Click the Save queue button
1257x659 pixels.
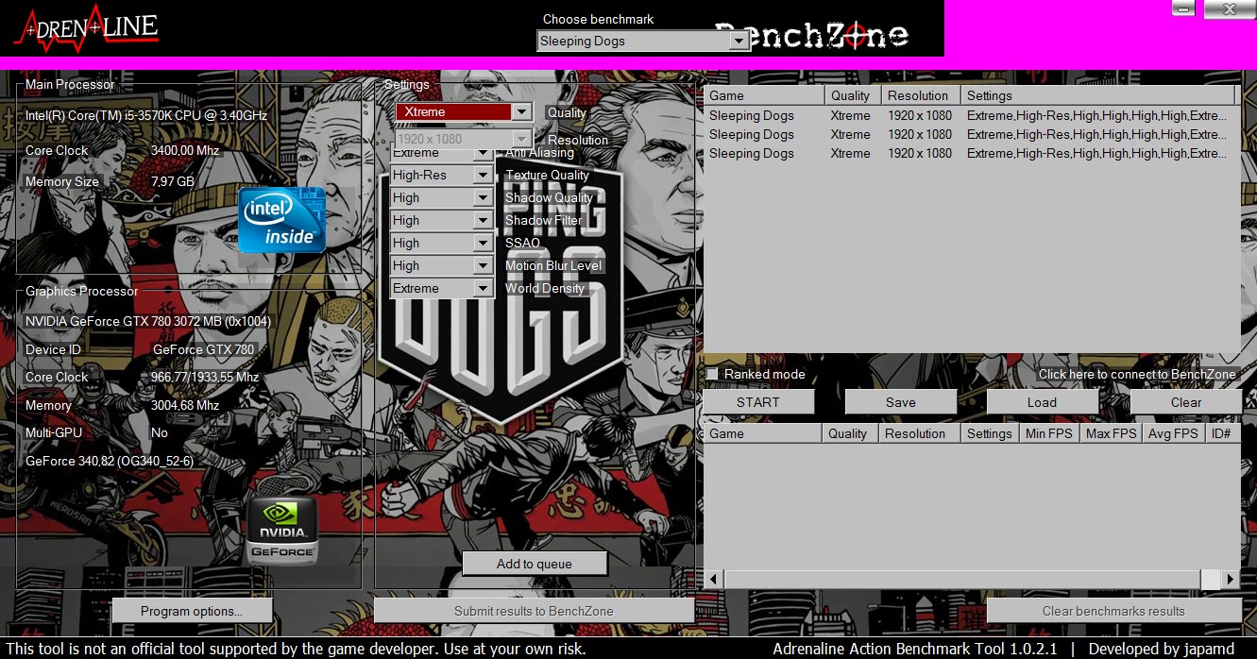[x=900, y=402]
